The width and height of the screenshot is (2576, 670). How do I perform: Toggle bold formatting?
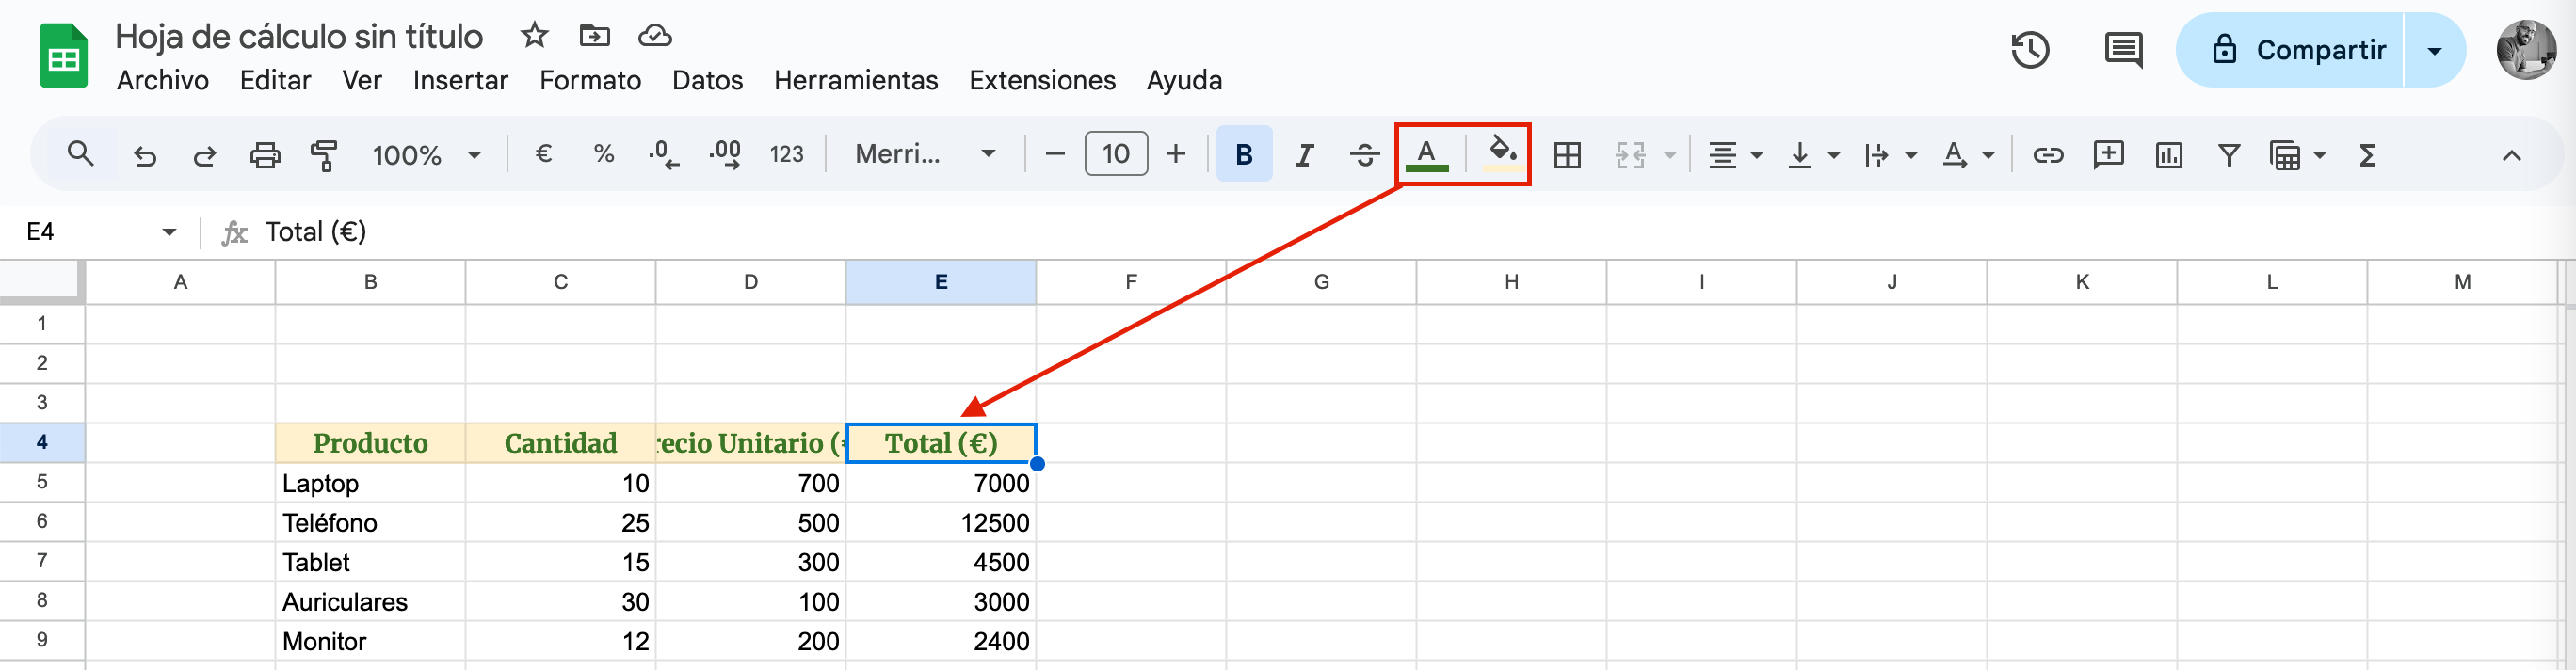pyautogui.click(x=1243, y=155)
